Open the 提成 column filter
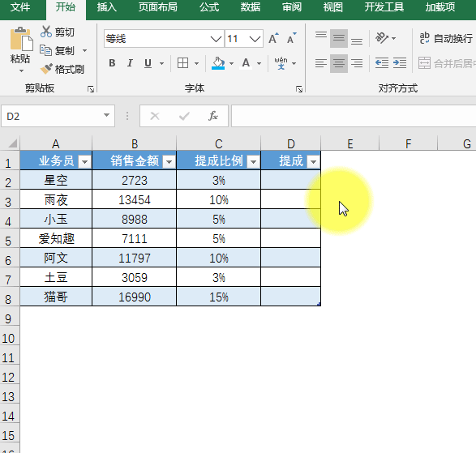476x453 pixels. click(314, 162)
